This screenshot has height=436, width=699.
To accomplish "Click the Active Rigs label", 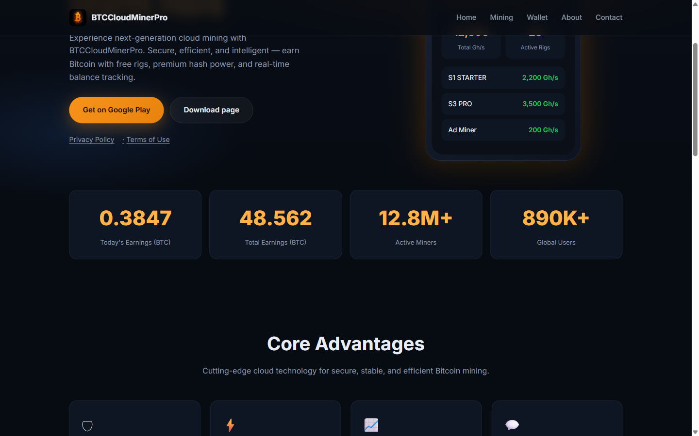I will pos(535,47).
